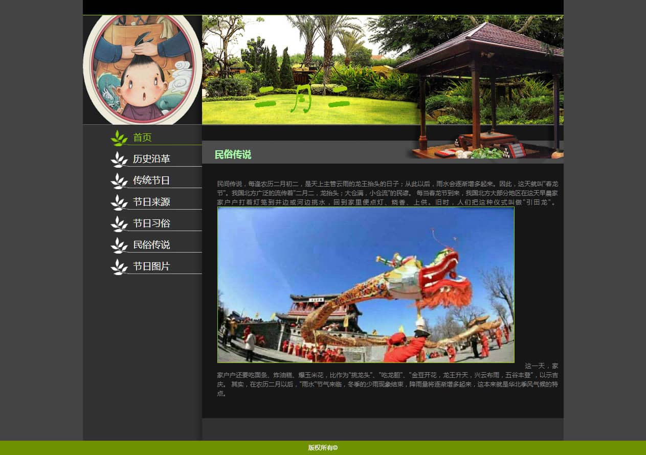Click the leaf icon beside 节日习俗
The image size is (646, 455).
119,224
